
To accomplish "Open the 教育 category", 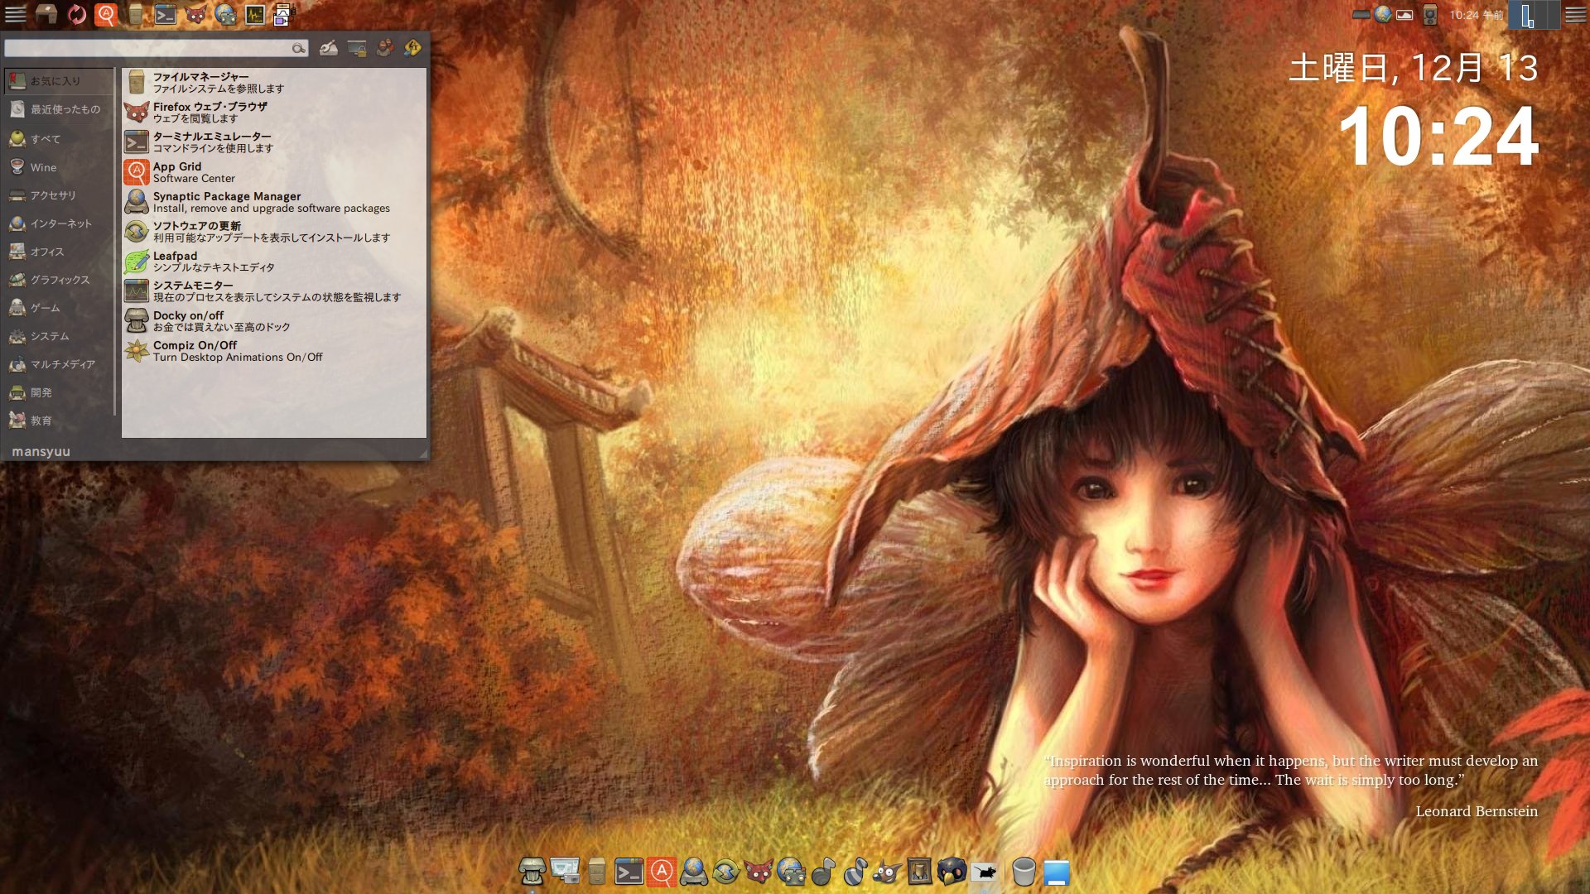I will click(59, 421).
